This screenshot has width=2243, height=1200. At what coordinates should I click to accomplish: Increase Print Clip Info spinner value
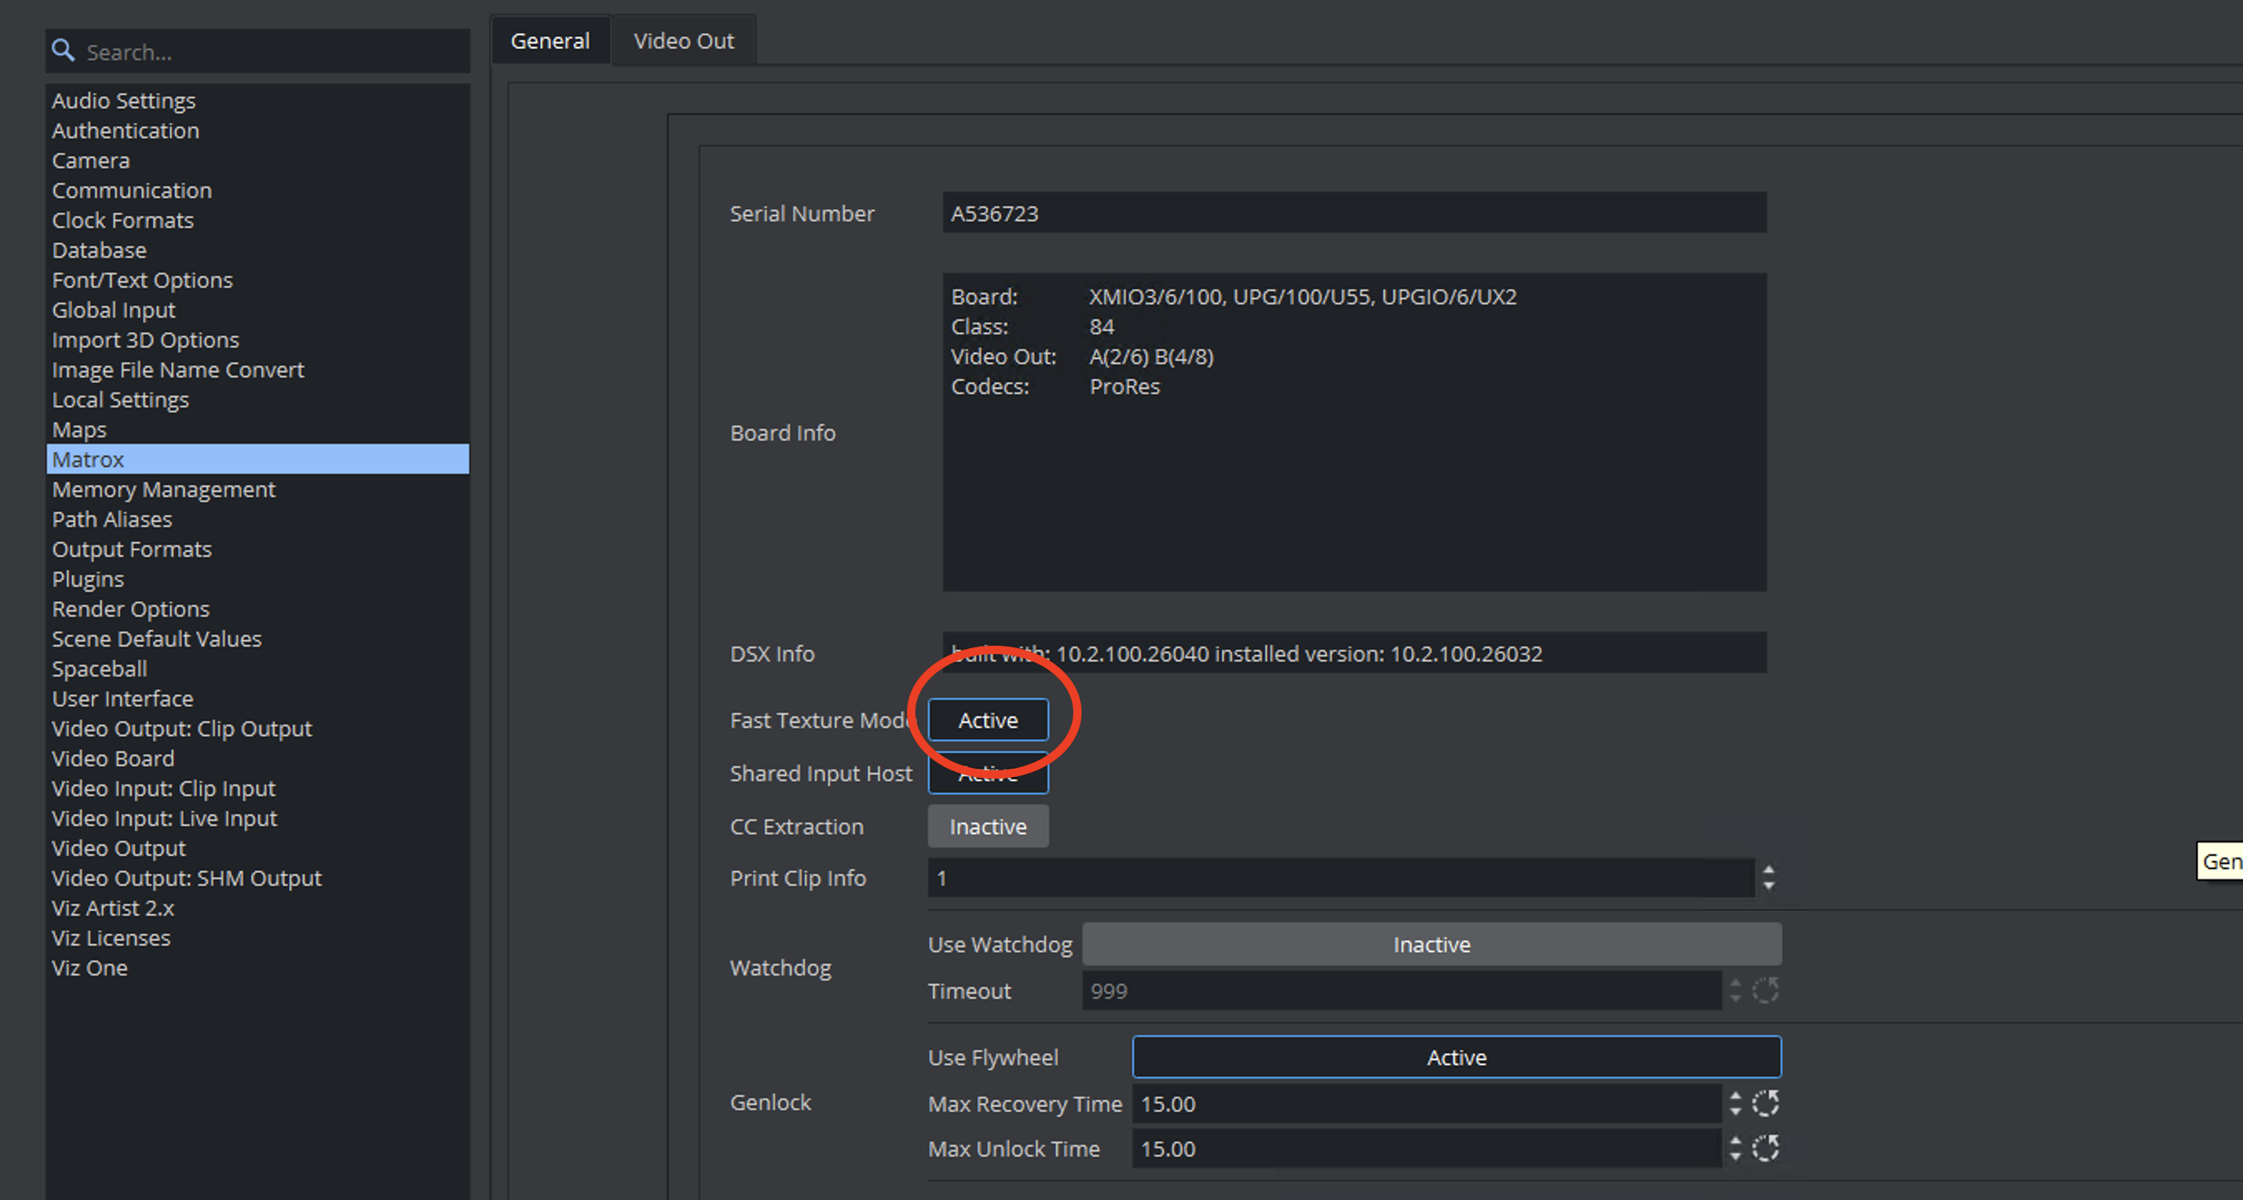[x=1768, y=869]
